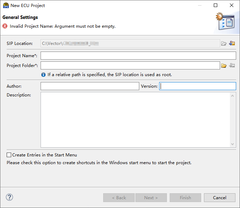Click the grayed-out folder-arrow icon beside Project Folder
The height and width of the screenshot is (208, 240).
(232, 66)
